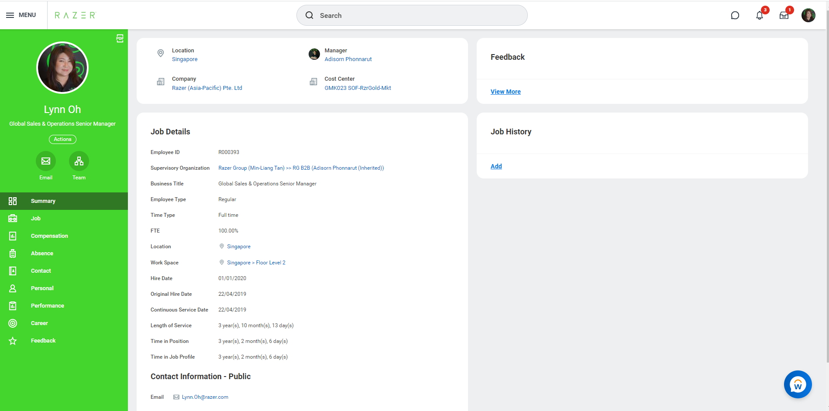
Task: Click the search magnifier icon
Action: pos(310,15)
